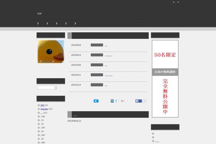Screen dimensions: 216x144
Task: Open the Youtube category link
Action: (x=44, y=109)
